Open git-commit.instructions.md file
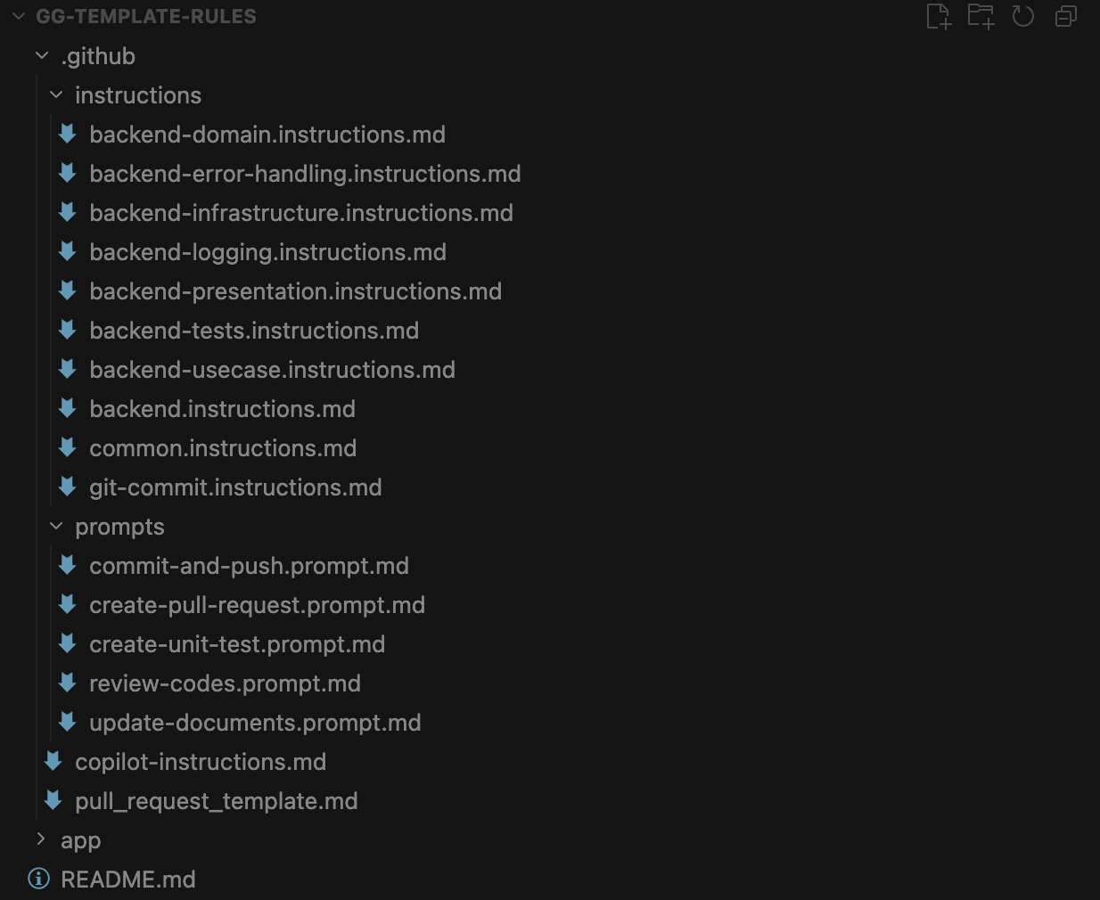This screenshot has width=1100, height=900. click(235, 487)
